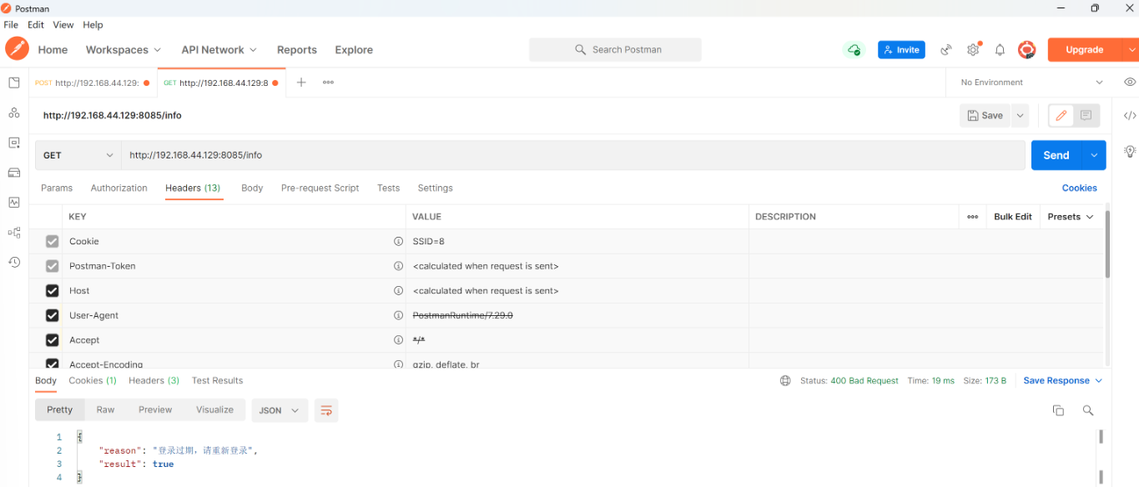
Task: Switch to the Authorization tab
Action: point(119,188)
